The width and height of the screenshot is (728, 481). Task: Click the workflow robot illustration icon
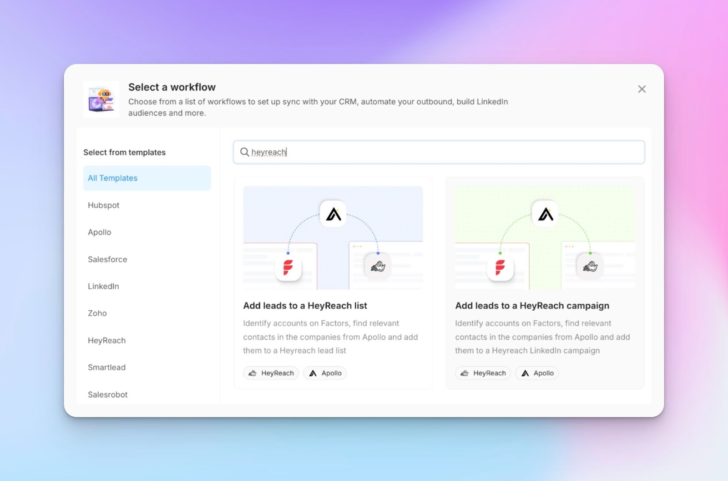click(x=101, y=99)
